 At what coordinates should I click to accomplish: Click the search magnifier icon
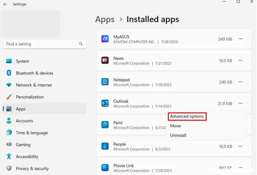[x=81, y=44]
